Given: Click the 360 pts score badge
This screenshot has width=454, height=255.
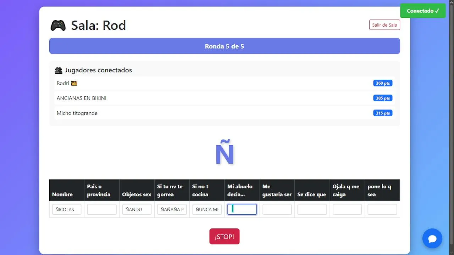Looking at the screenshot, I should (383, 83).
